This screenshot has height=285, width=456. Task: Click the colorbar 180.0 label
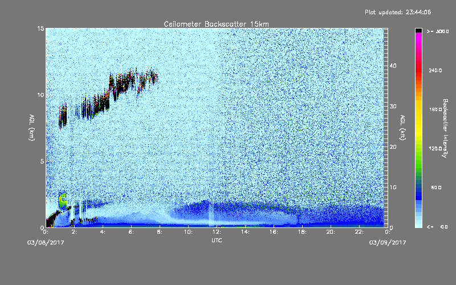coord(435,109)
